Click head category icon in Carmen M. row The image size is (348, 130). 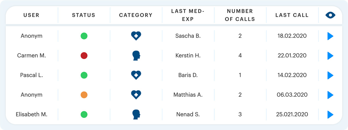coord(136,56)
